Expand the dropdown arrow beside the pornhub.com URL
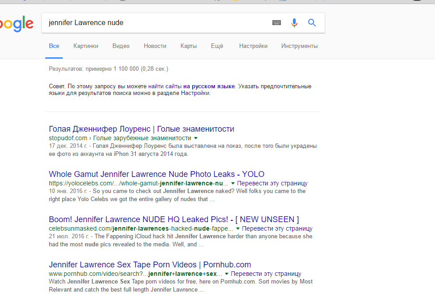 coord(227,274)
